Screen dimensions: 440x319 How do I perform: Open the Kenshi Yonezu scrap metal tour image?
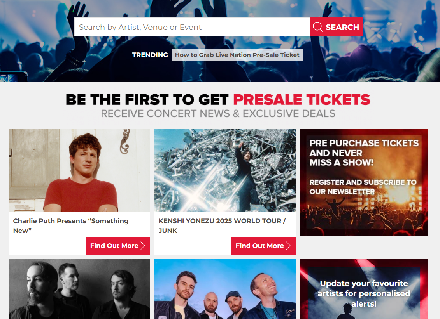225,170
